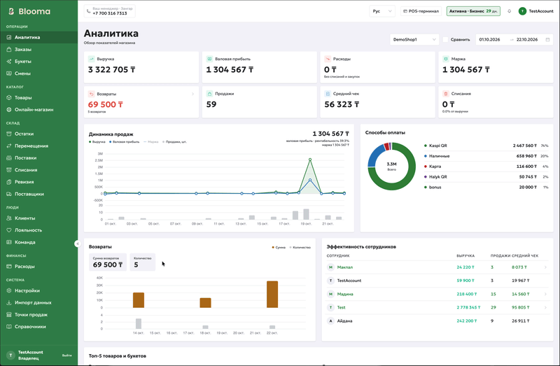This screenshot has height=366, width=560.
Task: Click the Ревизия sidebar icon
Action: (9, 182)
